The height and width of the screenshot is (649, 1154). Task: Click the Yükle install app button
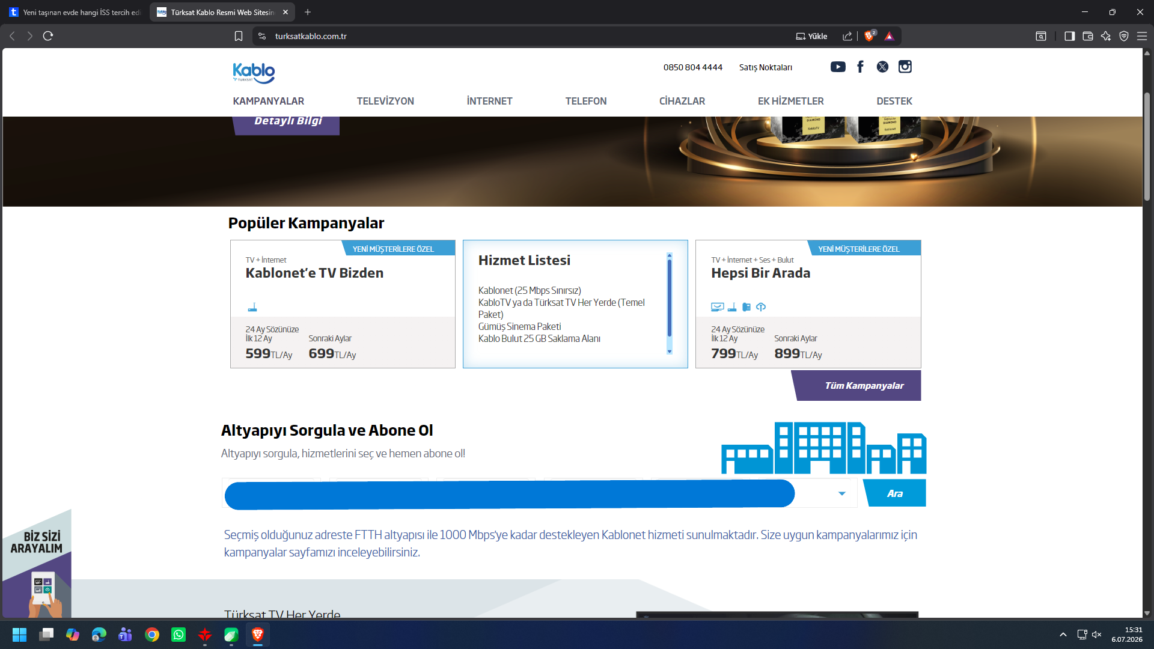click(x=811, y=36)
